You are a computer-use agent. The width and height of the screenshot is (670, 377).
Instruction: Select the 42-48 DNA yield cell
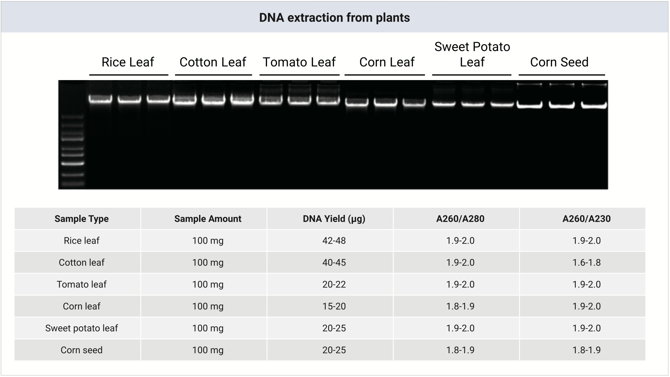coord(334,241)
